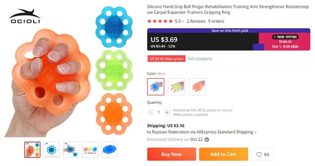Click the Trend Spotting badge

click(x=285, y=37)
